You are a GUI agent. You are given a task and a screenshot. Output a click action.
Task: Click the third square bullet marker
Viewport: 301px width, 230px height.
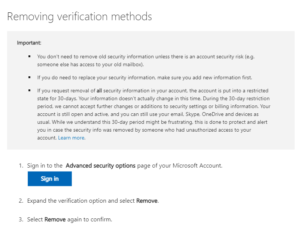[29, 91]
